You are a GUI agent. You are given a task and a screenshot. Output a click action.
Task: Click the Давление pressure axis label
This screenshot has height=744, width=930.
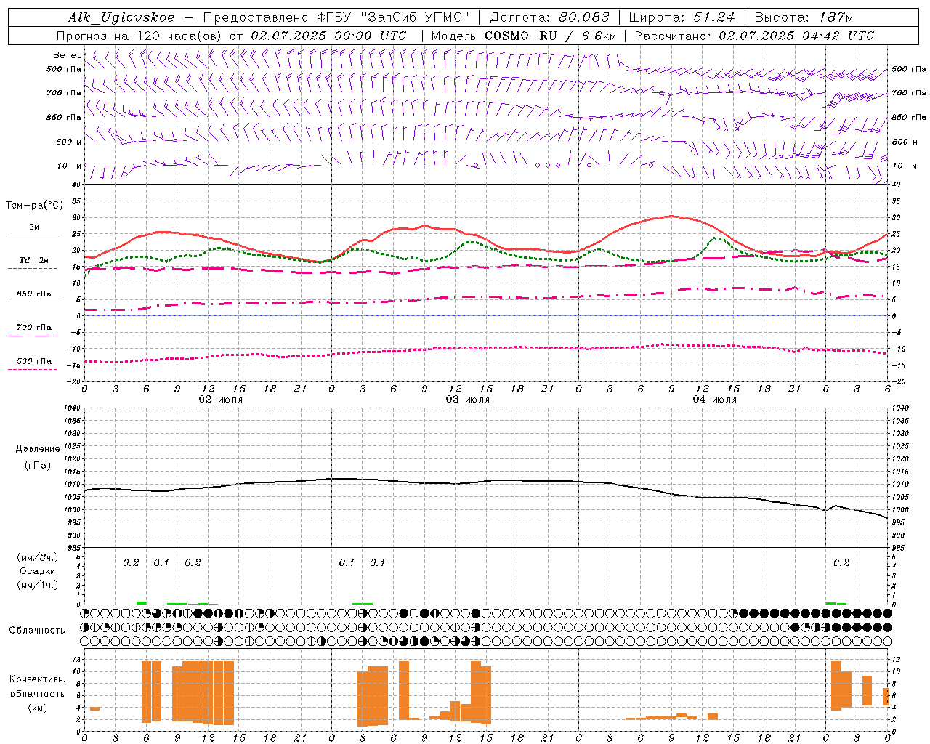click(x=38, y=449)
